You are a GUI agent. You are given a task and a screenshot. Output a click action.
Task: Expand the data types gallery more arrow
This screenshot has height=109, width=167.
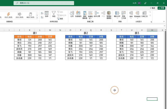[37, 18]
